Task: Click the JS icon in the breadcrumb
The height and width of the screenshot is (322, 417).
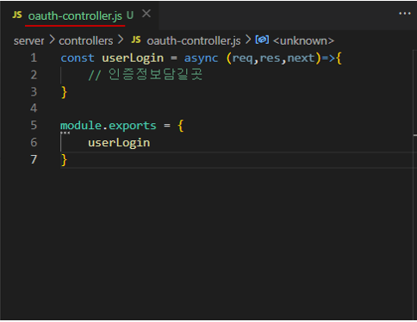Action: (x=136, y=40)
